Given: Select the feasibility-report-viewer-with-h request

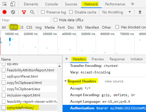Looking at the screenshot, I should point(28,102).
